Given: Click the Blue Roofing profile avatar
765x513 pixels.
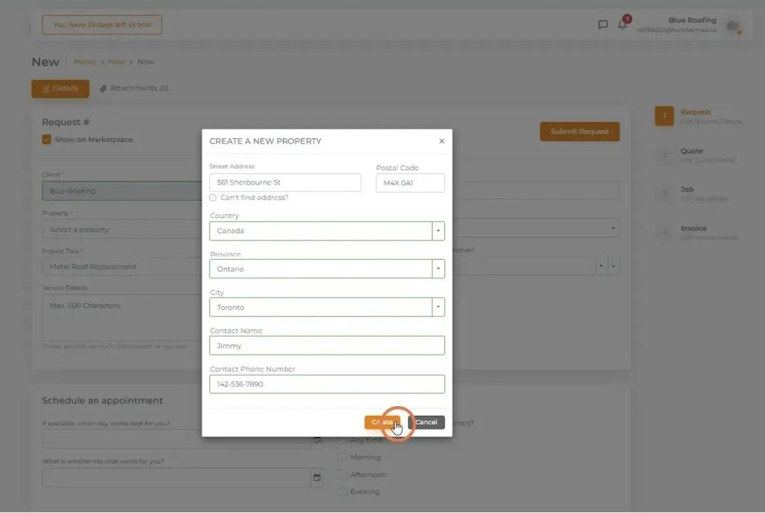Looking at the screenshot, I should tap(731, 25).
